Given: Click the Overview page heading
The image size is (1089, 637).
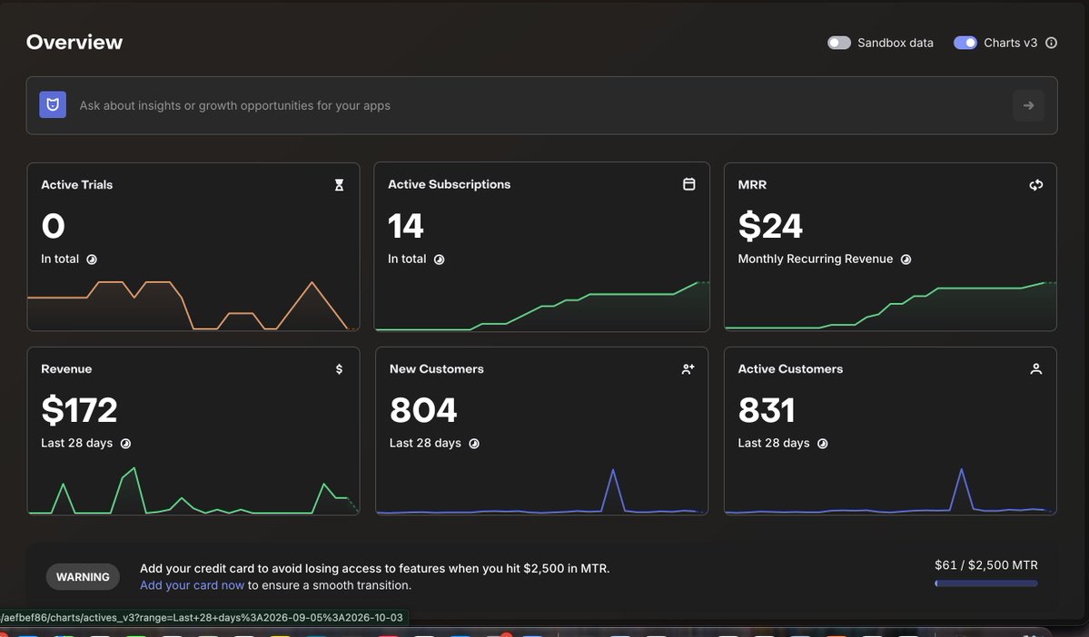Looking at the screenshot, I should coord(74,43).
